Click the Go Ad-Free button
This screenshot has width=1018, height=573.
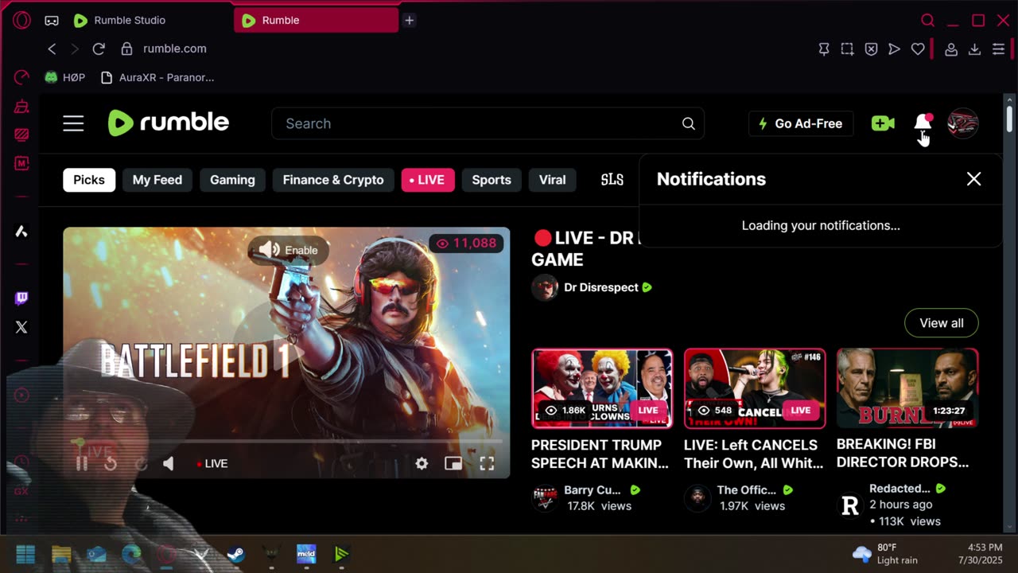pos(800,123)
